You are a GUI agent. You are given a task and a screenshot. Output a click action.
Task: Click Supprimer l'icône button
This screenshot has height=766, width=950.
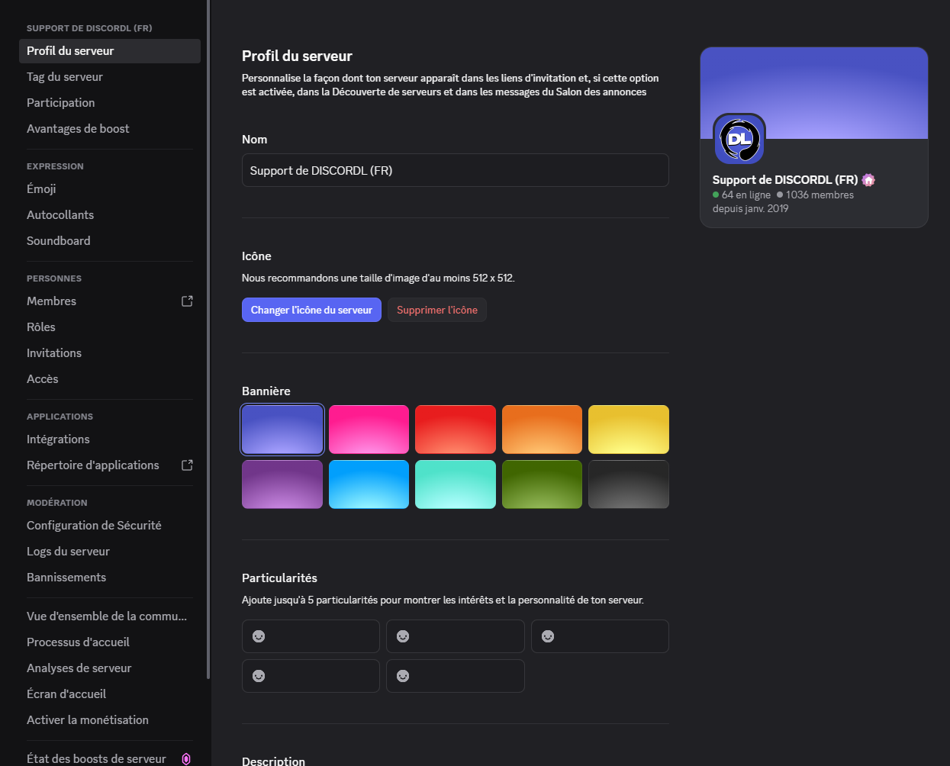[x=437, y=310]
